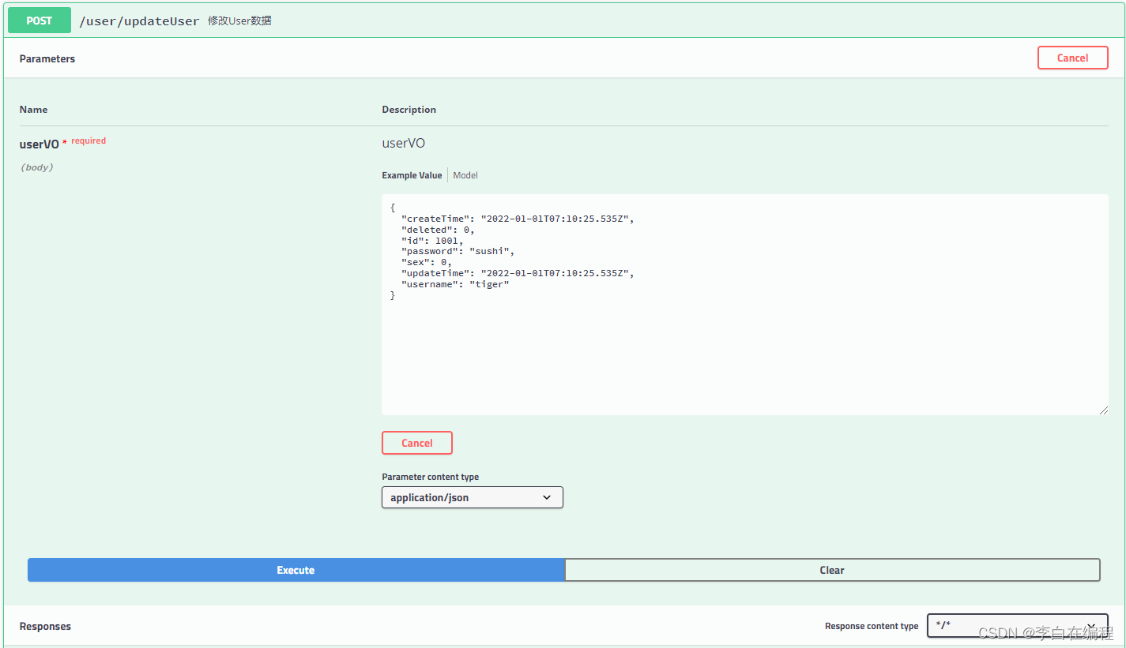Open the Response content type dropdown
The height and width of the screenshot is (648, 1126).
click(x=1018, y=625)
